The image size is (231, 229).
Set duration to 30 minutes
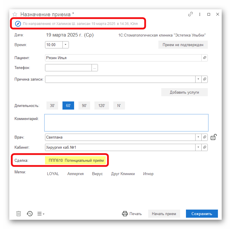52,106
